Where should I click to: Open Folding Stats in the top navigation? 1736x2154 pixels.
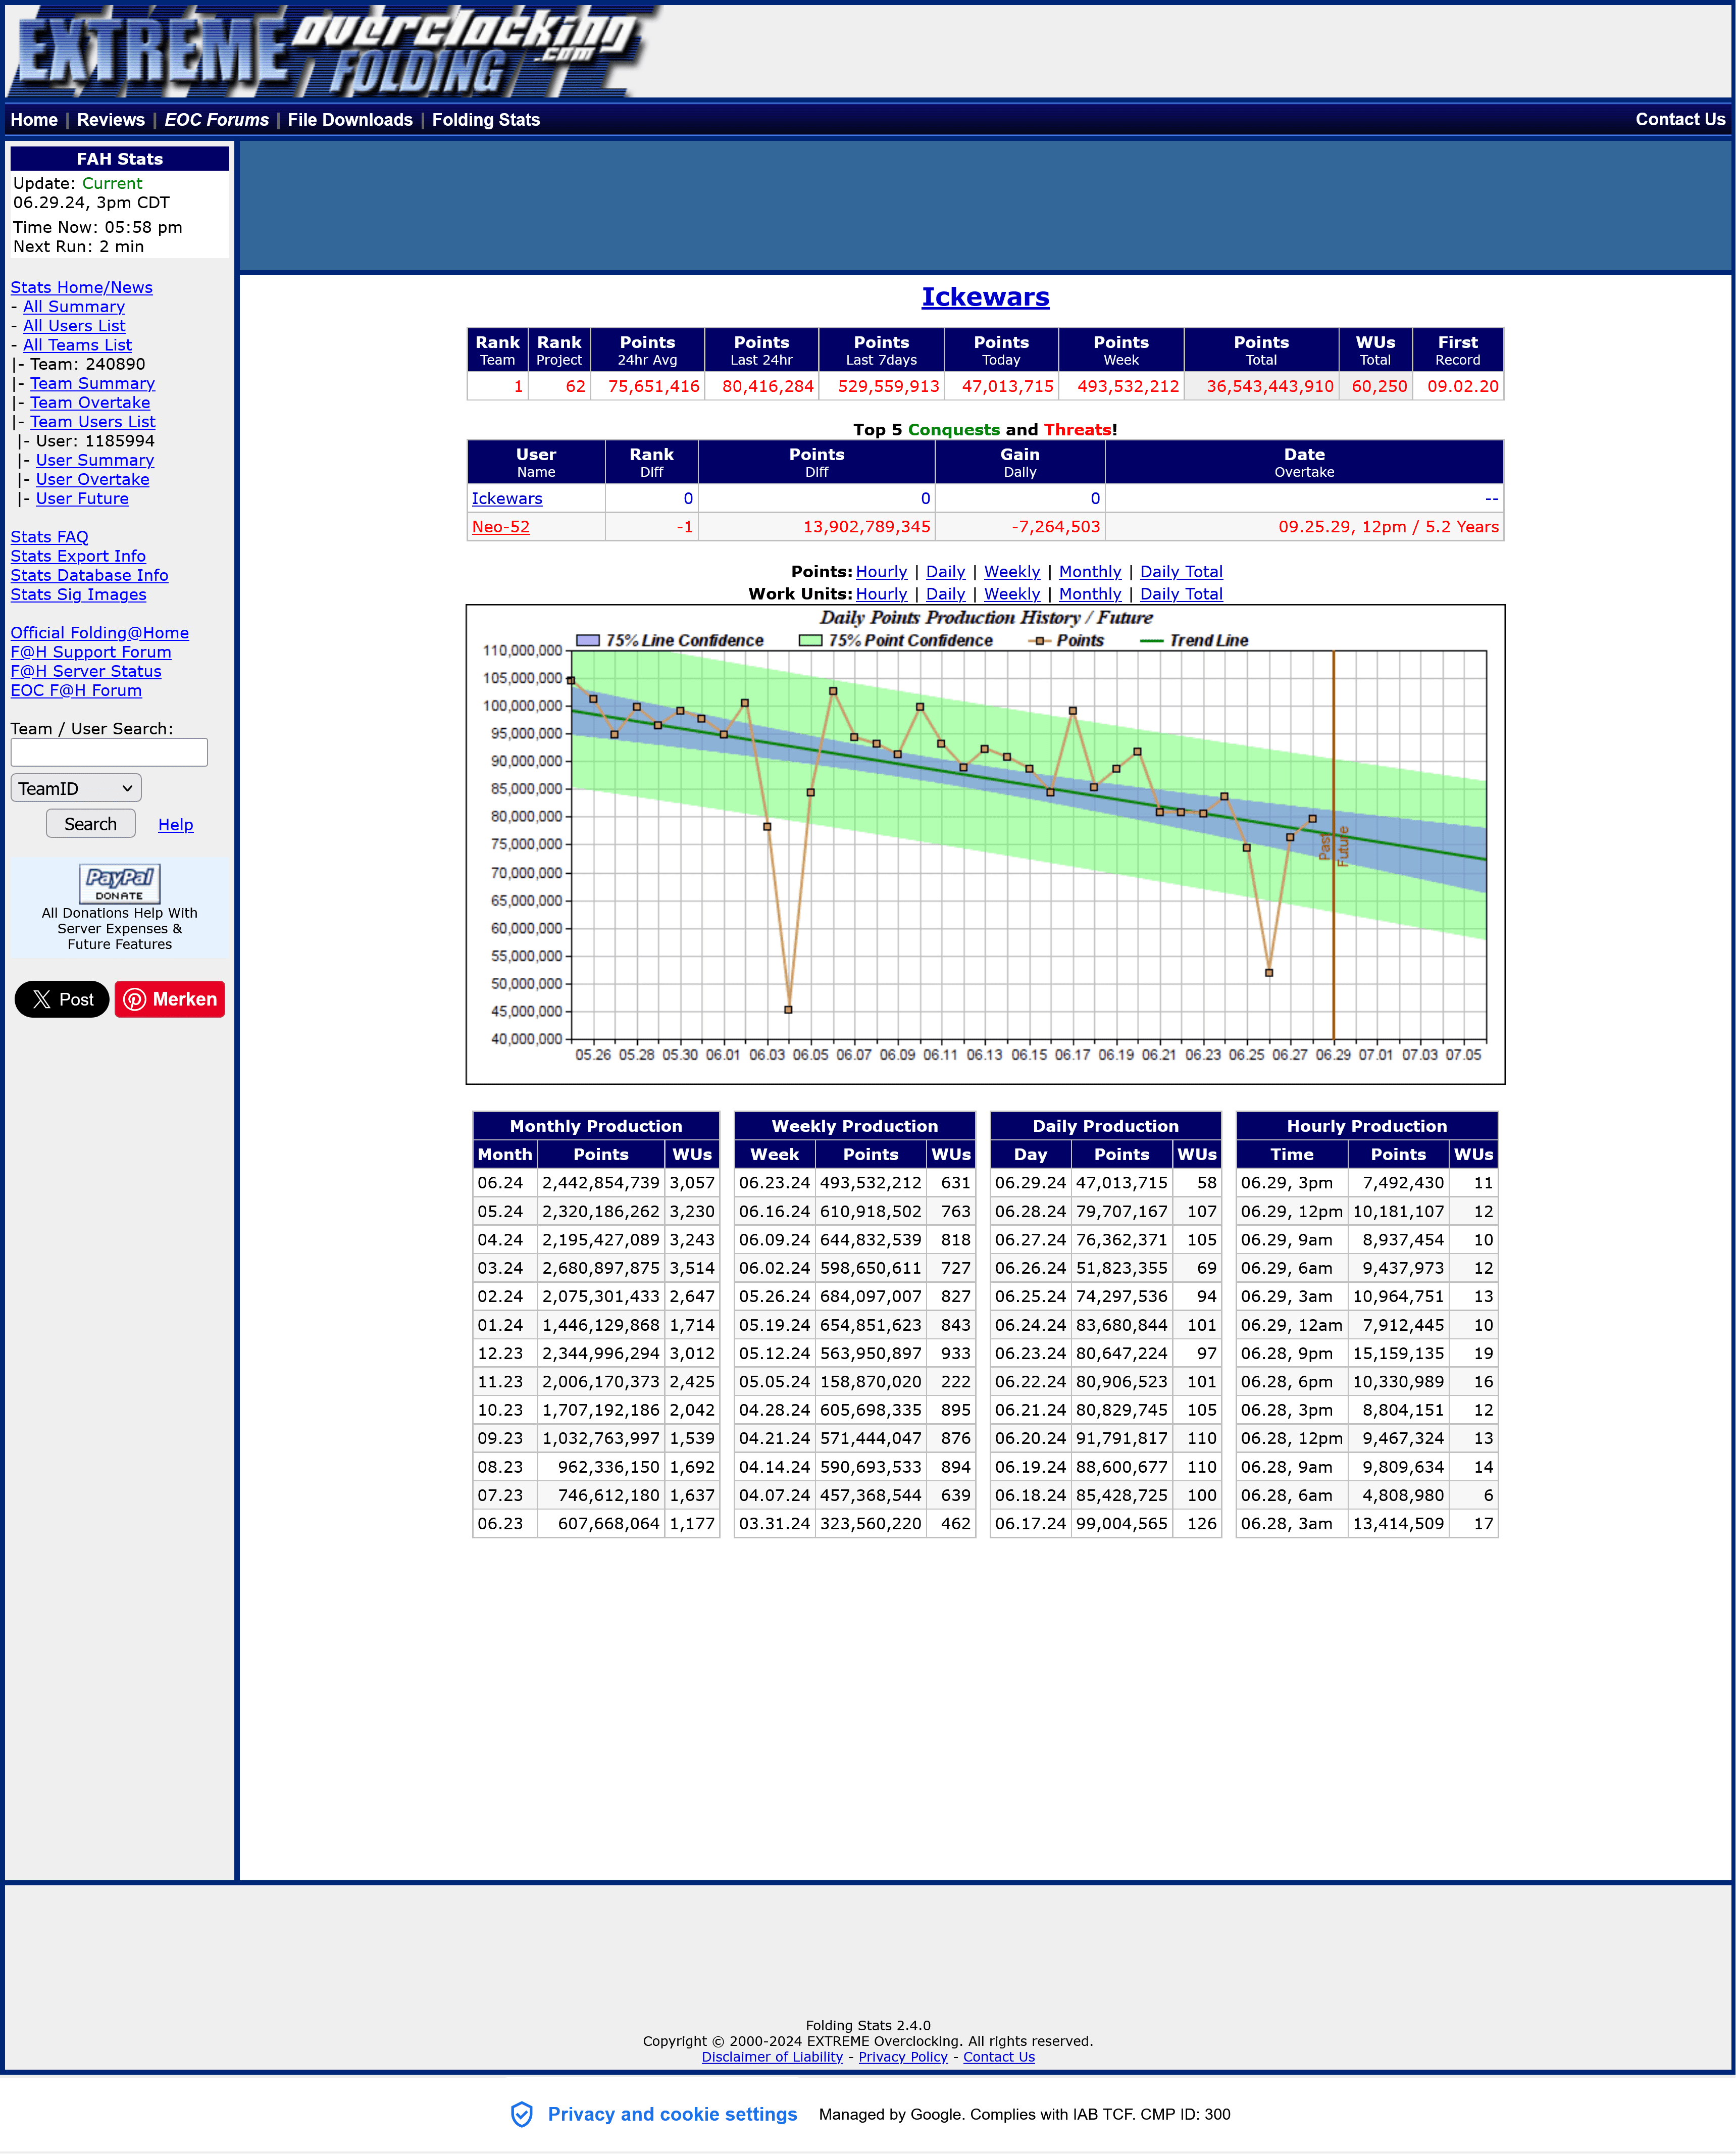click(485, 120)
